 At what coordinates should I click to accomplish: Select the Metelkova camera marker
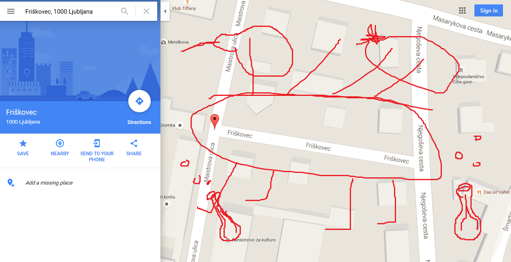pyautogui.click(x=163, y=42)
